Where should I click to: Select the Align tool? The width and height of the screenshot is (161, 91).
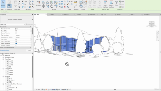tap(44, 2)
